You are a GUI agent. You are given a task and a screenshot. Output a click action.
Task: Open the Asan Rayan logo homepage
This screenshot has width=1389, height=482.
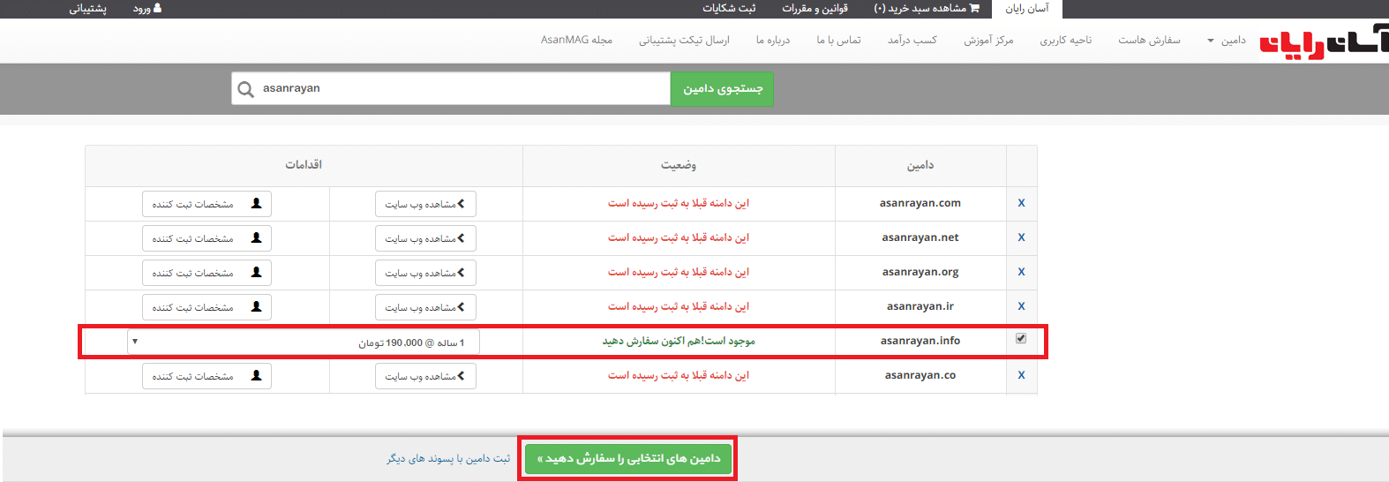coord(1324,41)
